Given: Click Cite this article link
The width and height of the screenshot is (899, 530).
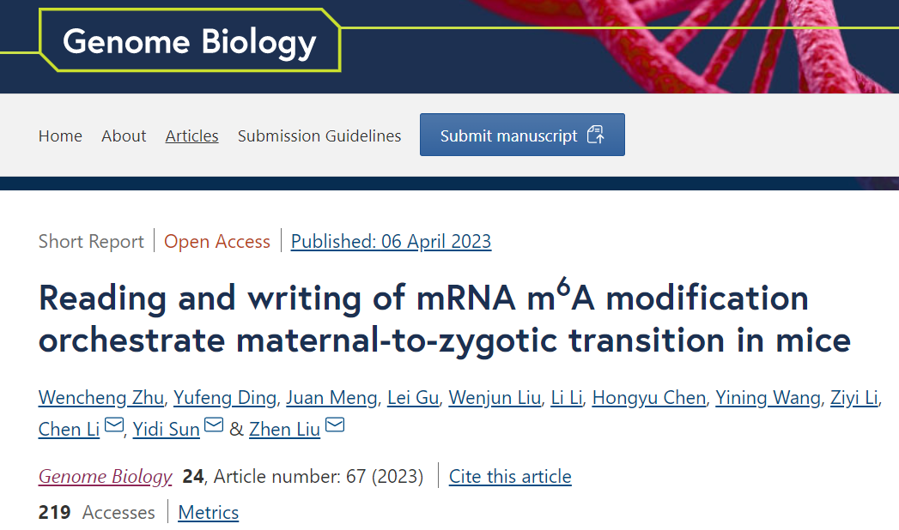Looking at the screenshot, I should [x=510, y=476].
